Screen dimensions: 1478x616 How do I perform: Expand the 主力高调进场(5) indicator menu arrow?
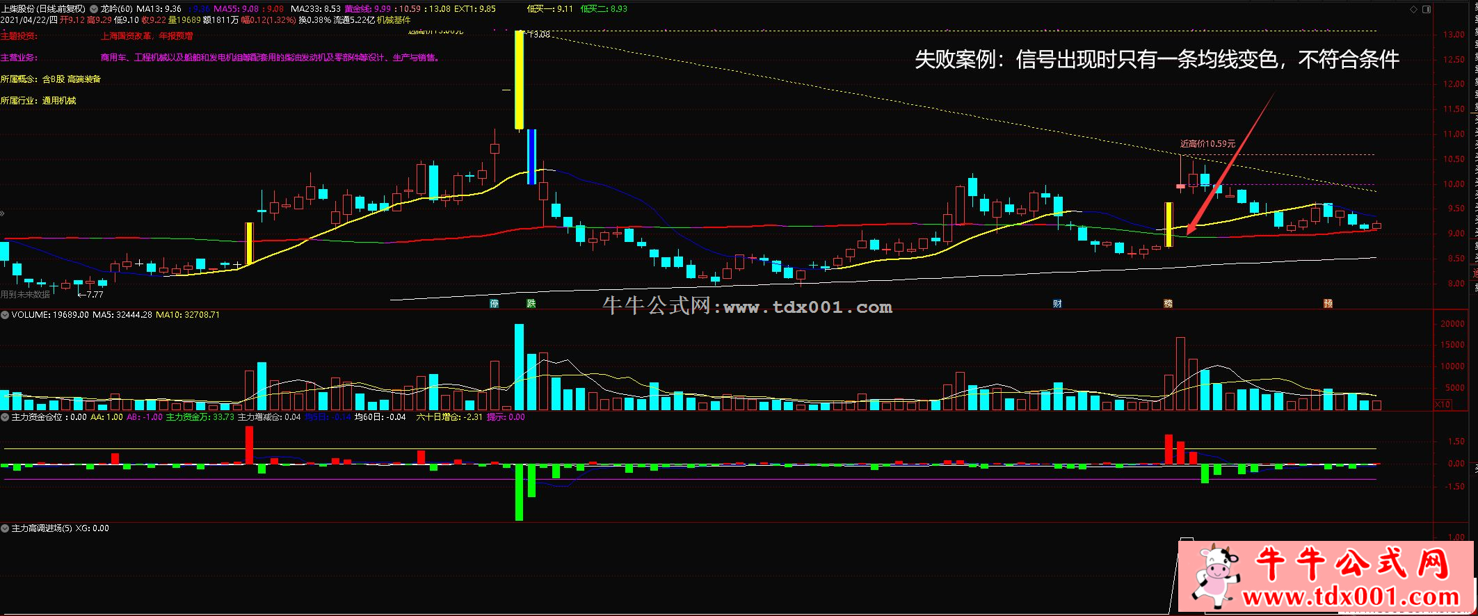pyautogui.click(x=5, y=528)
